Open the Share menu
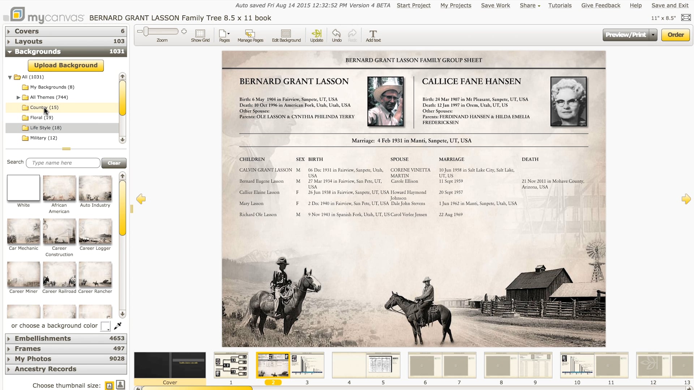694x390 pixels. (529, 5)
